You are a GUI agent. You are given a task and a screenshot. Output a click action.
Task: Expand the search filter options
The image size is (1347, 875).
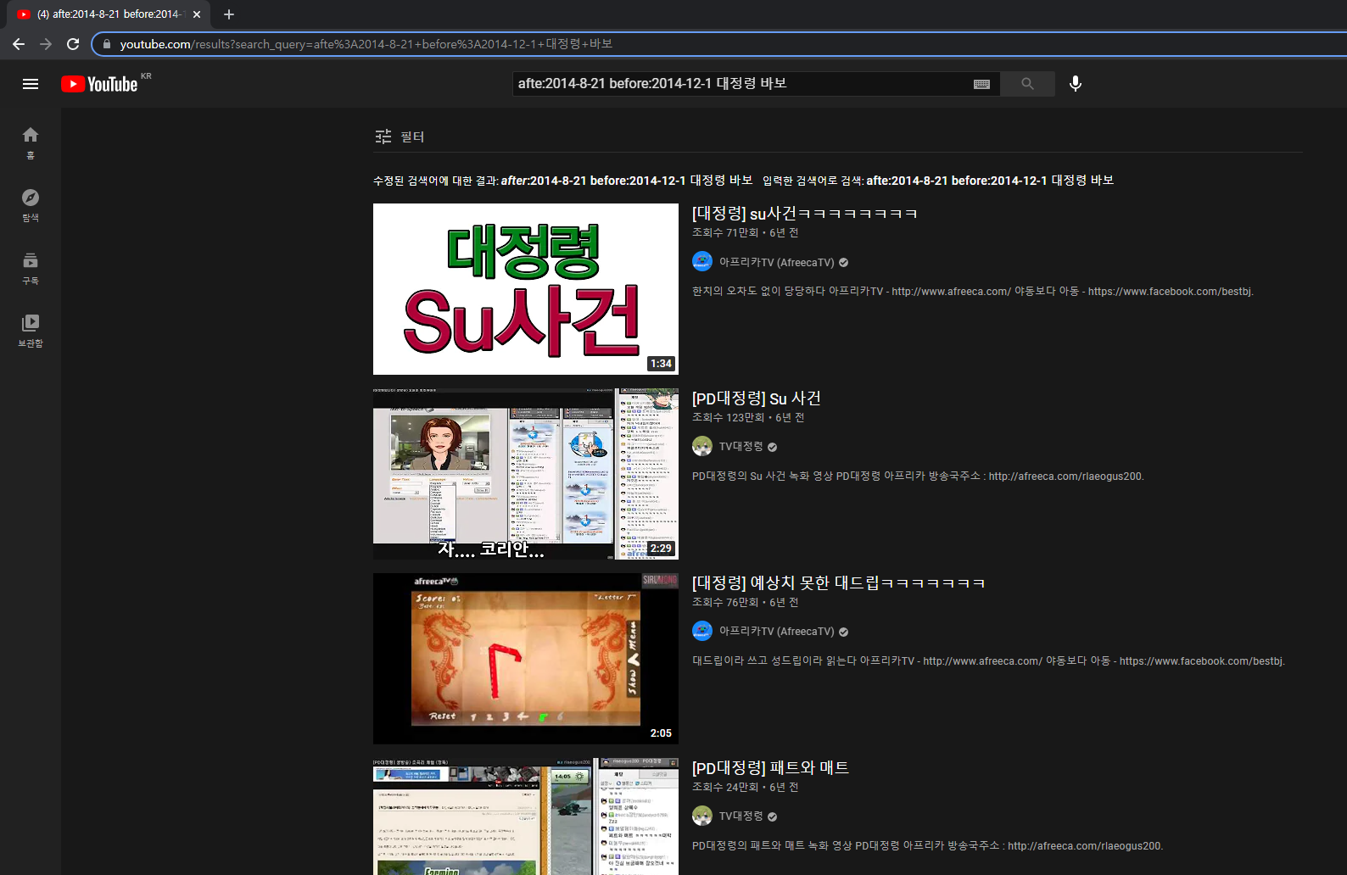tap(400, 137)
